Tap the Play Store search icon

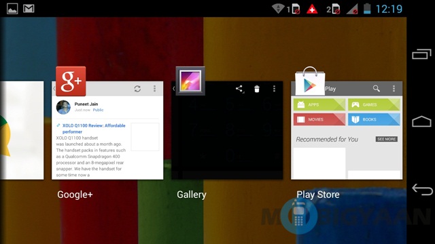377,89
